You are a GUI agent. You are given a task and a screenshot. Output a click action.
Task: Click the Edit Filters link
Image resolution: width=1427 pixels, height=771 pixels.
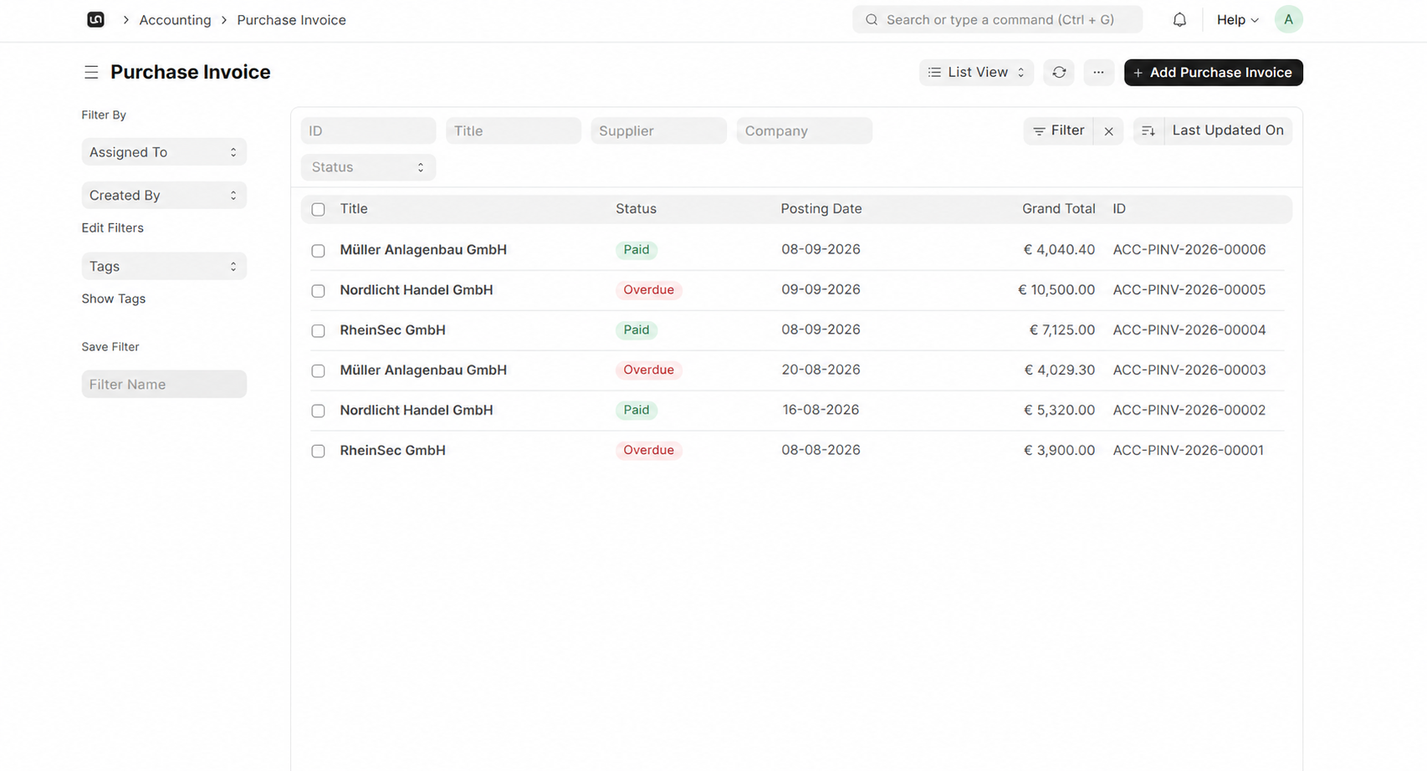(x=112, y=227)
